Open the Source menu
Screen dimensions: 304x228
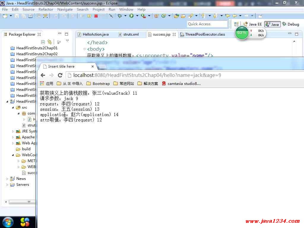[x=28, y=9]
